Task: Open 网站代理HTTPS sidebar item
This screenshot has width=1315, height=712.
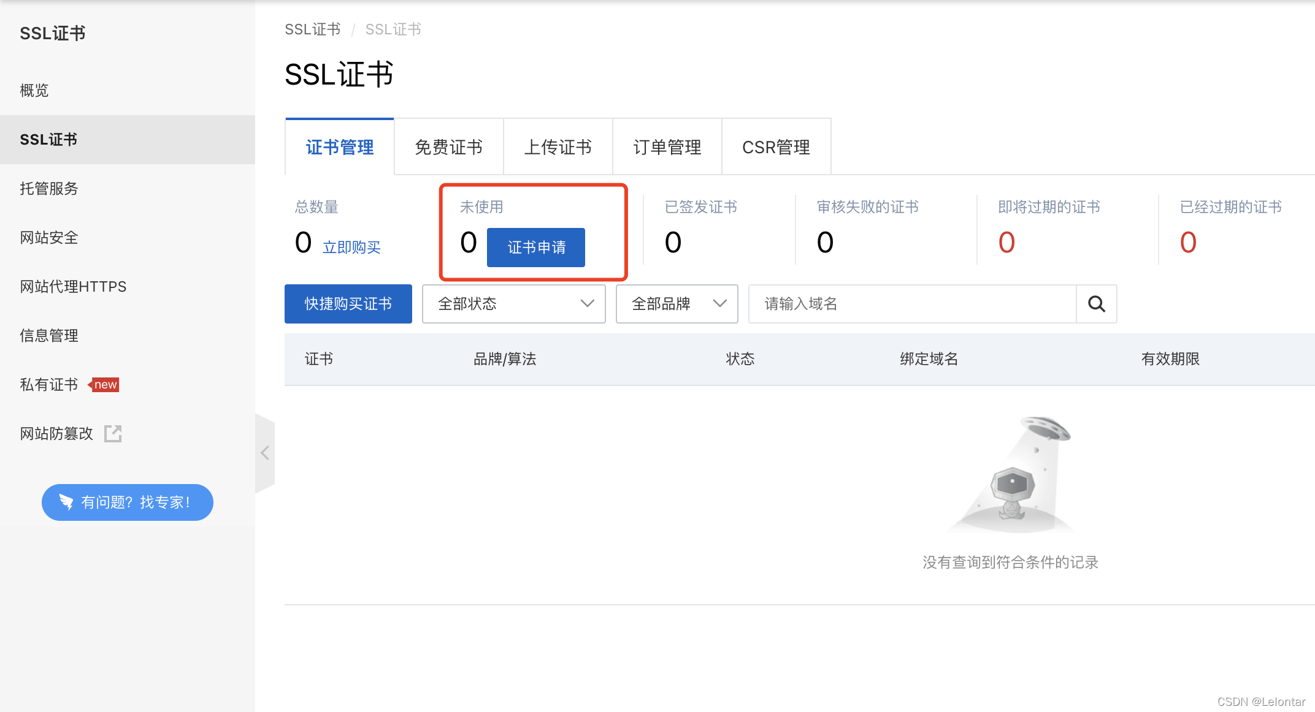Action: click(x=73, y=287)
